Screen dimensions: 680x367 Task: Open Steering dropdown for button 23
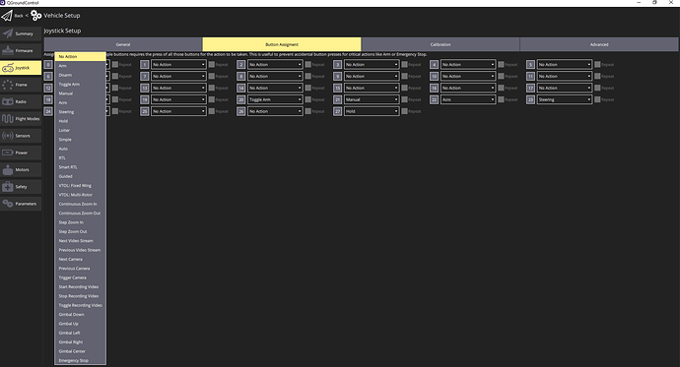click(565, 99)
